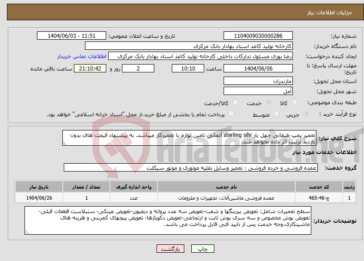Click the شماره نیاز label
364x261 pixels.
344,36
